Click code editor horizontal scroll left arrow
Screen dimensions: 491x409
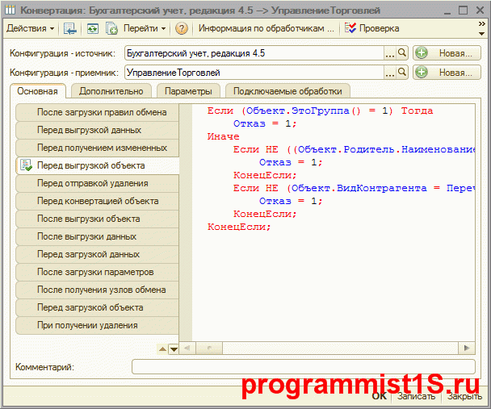pyautogui.click(x=187, y=348)
